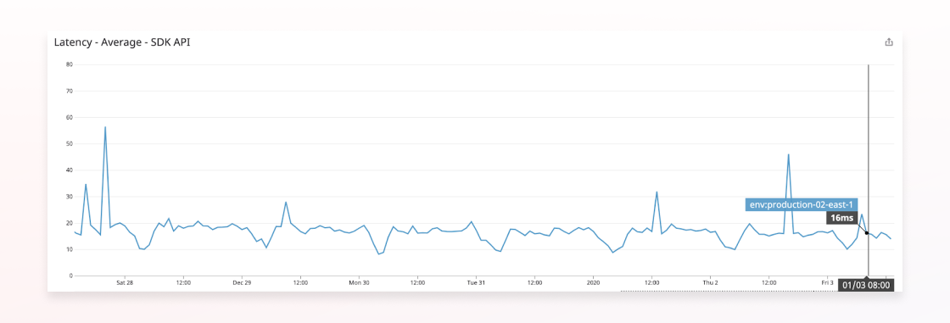Click the export share icon on the graph
Viewport: 950px width, 323px height.
[x=889, y=42]
